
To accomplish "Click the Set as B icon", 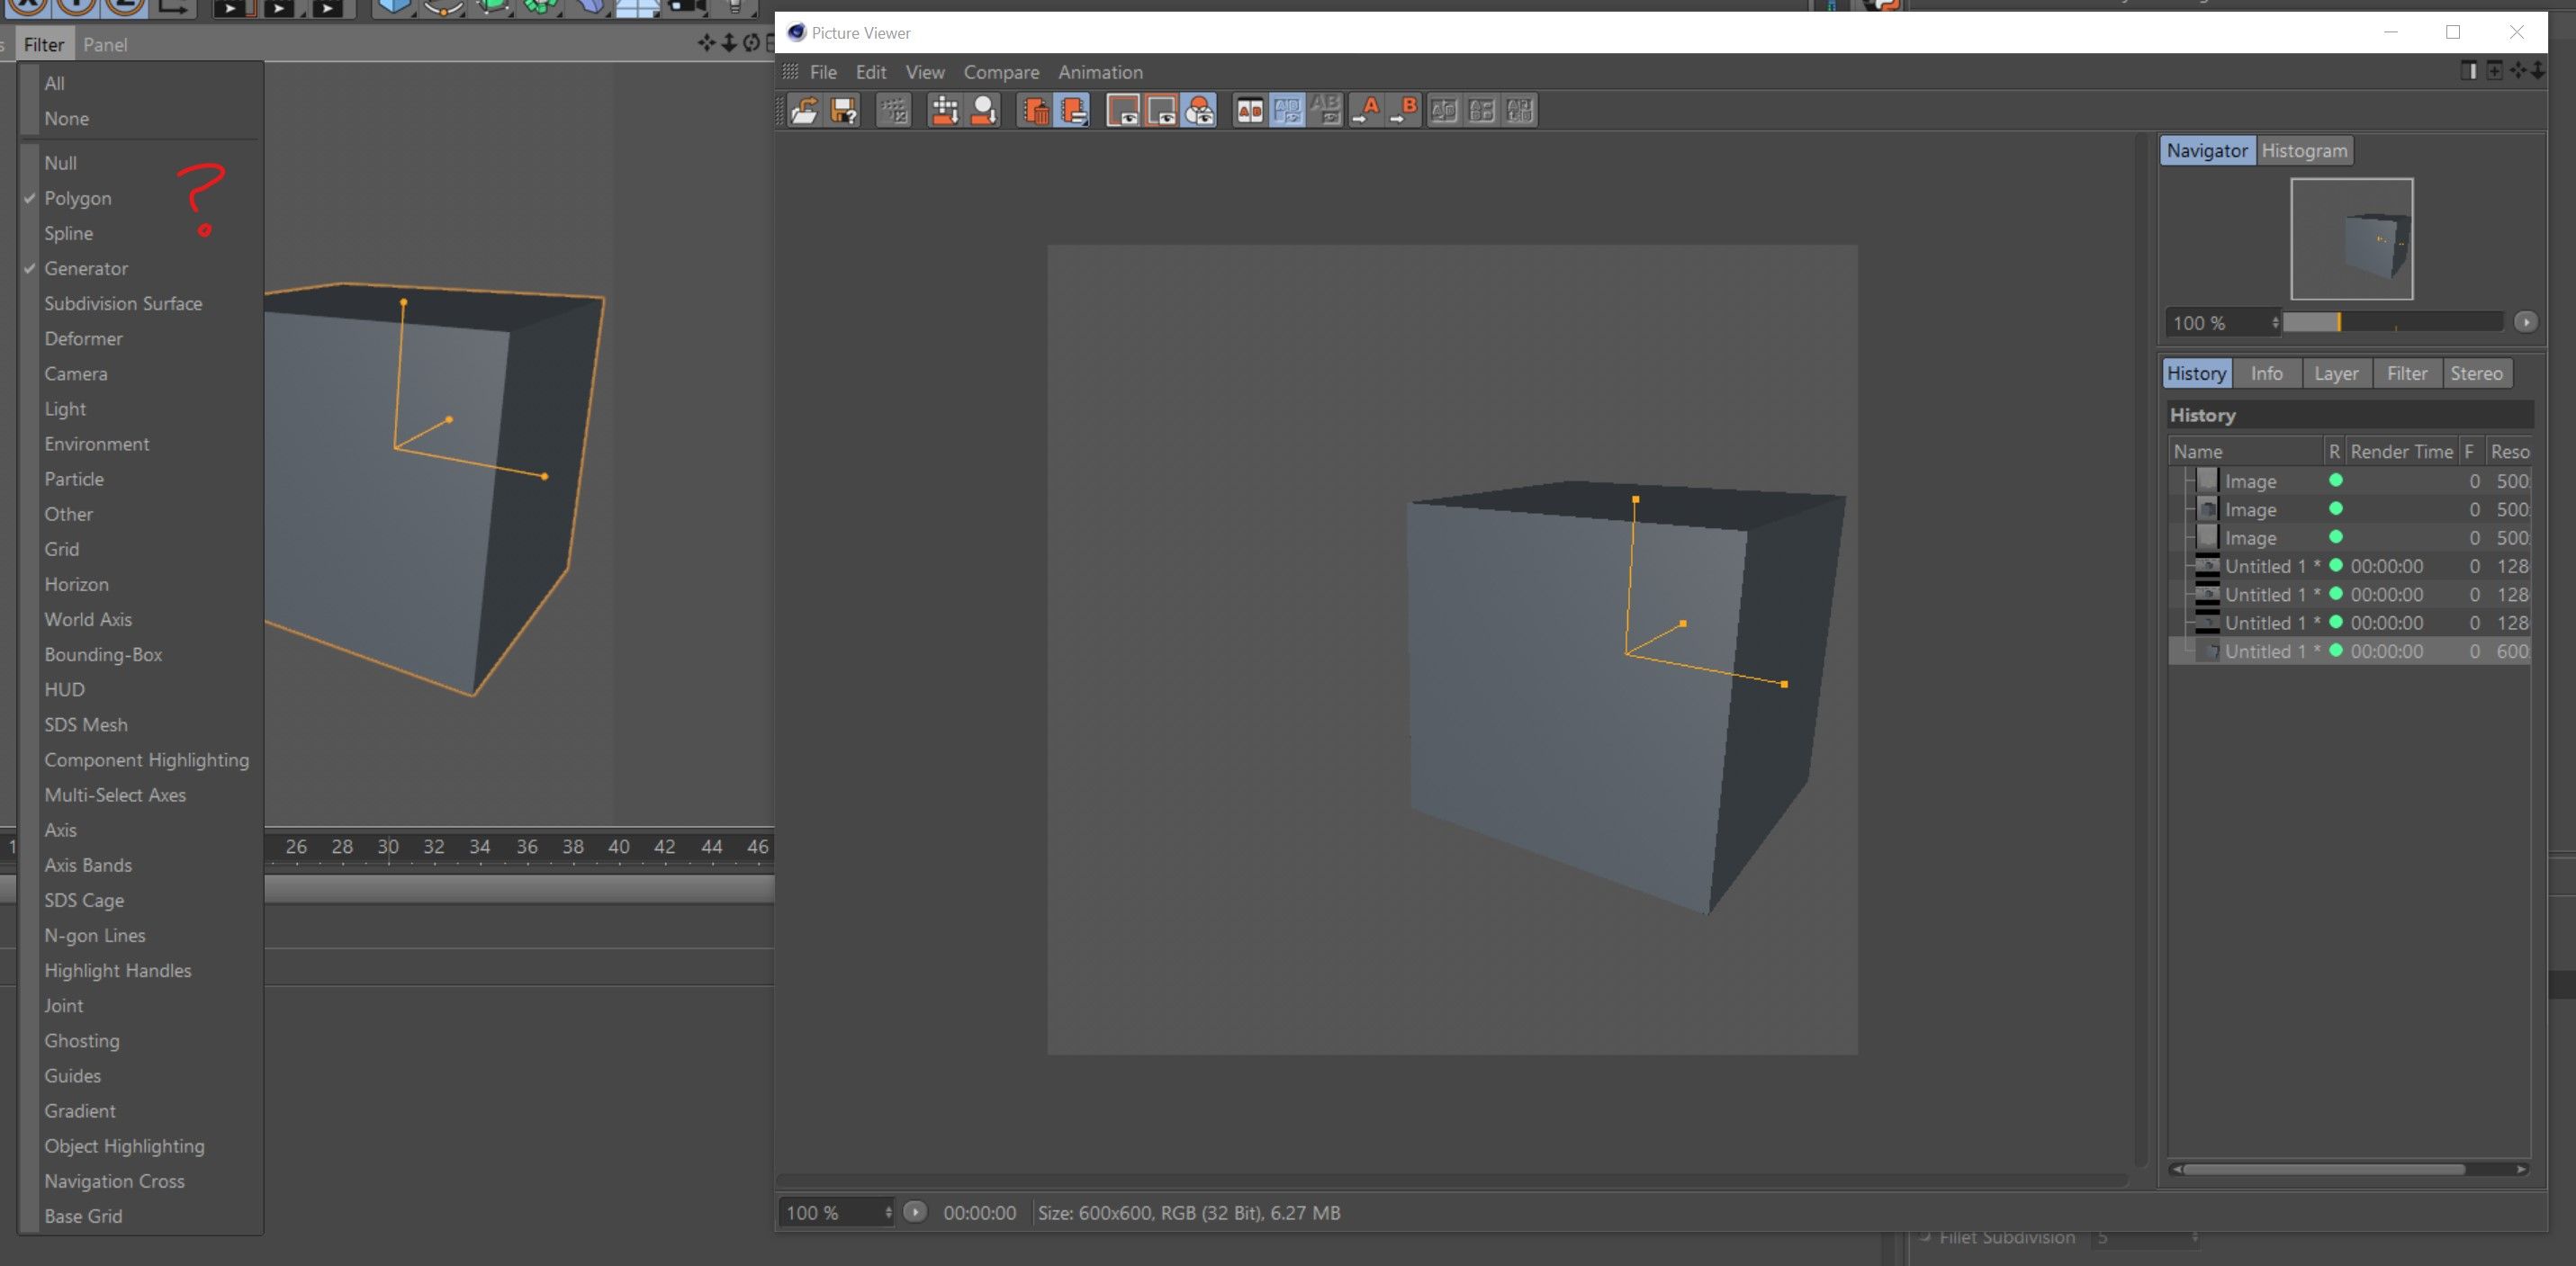I will (x=1404, y=110).
